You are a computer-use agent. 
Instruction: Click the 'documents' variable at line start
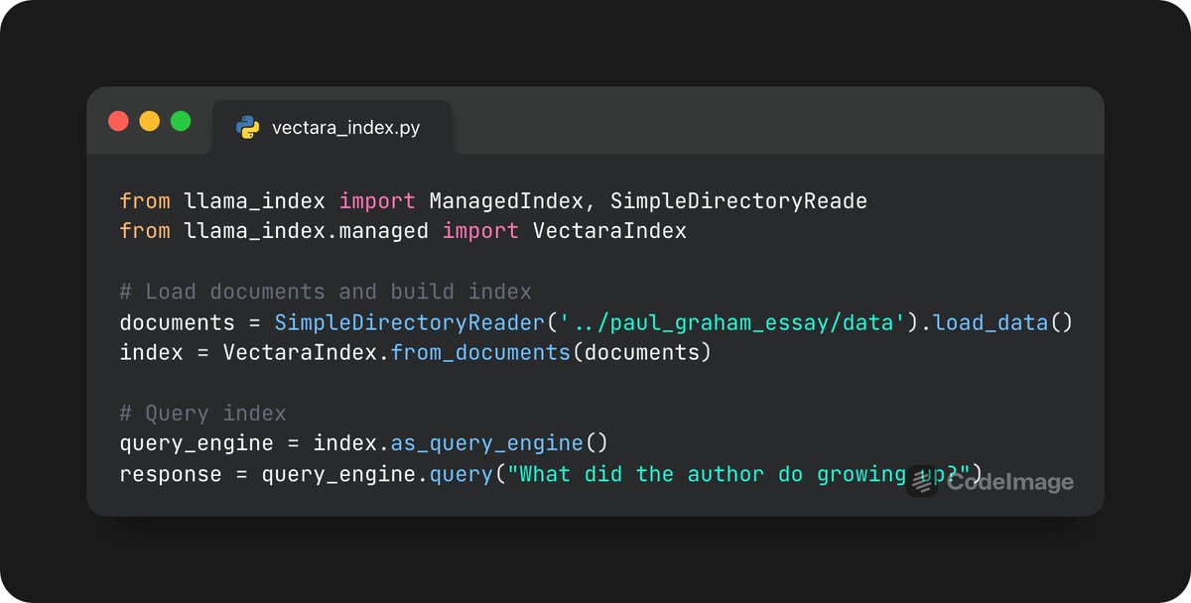[177, 322]
